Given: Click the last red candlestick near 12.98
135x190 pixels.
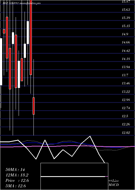Looking at the screenshot, I should [x=34, y=106].
